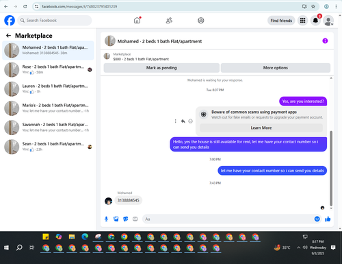The height and width of the screenshot is (264, 342).
Task: Click the chat scrollbar thumb
Action: click(x=331, y=168)
